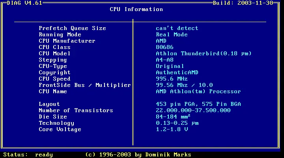Select the 'CPU Name' label

click(53, 91)
